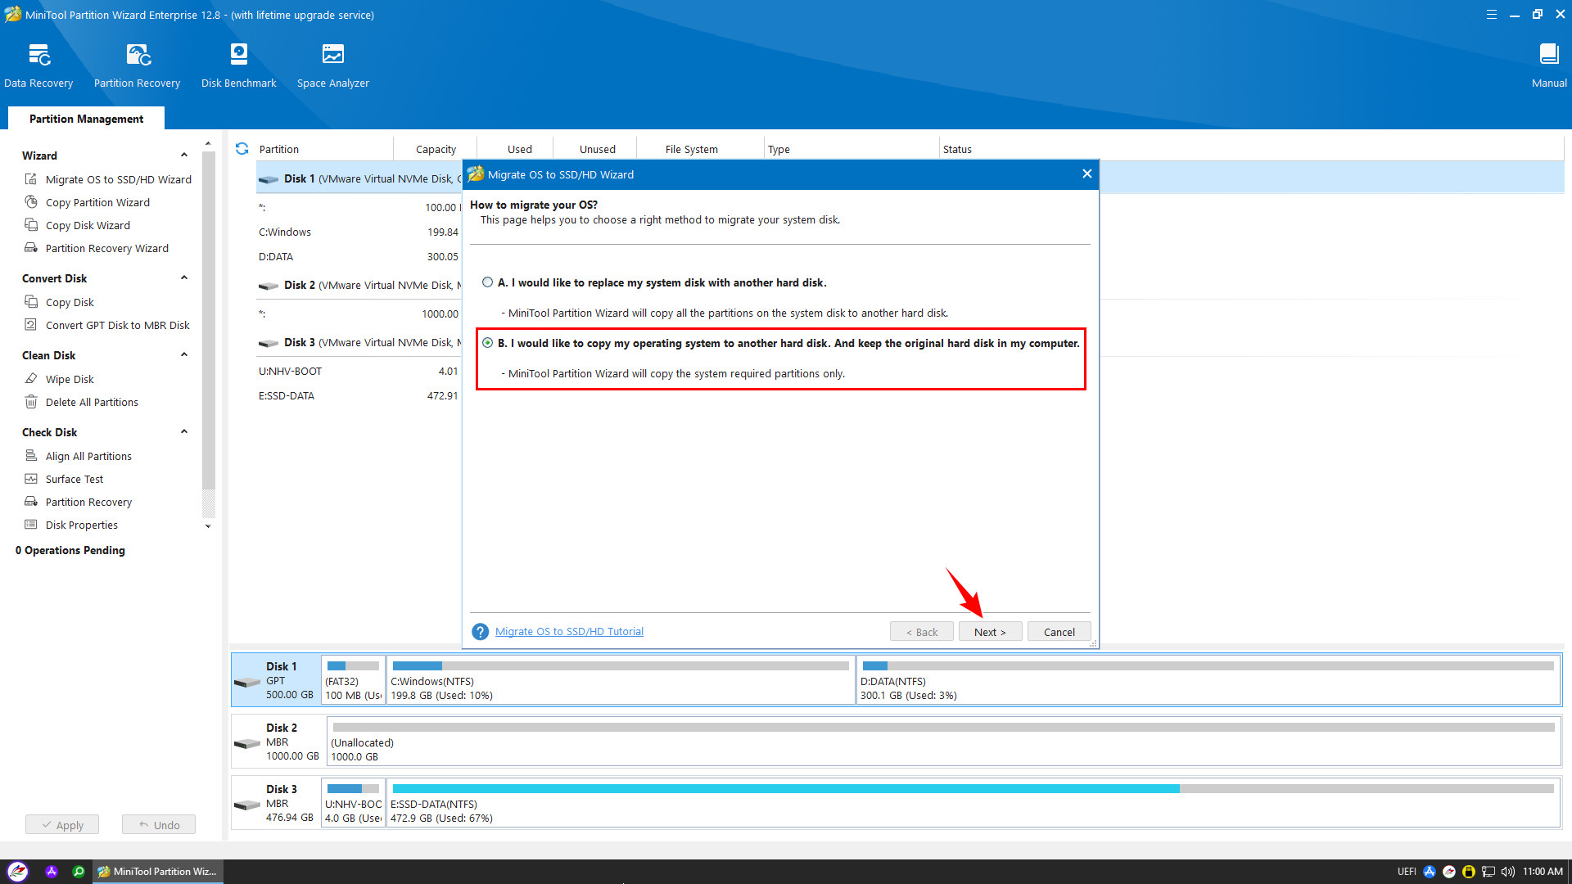The width and height of the screenshot is (1572, 884).
Task: Click the Wipe Disk sidebar item
Action: (x=70, y=379)
